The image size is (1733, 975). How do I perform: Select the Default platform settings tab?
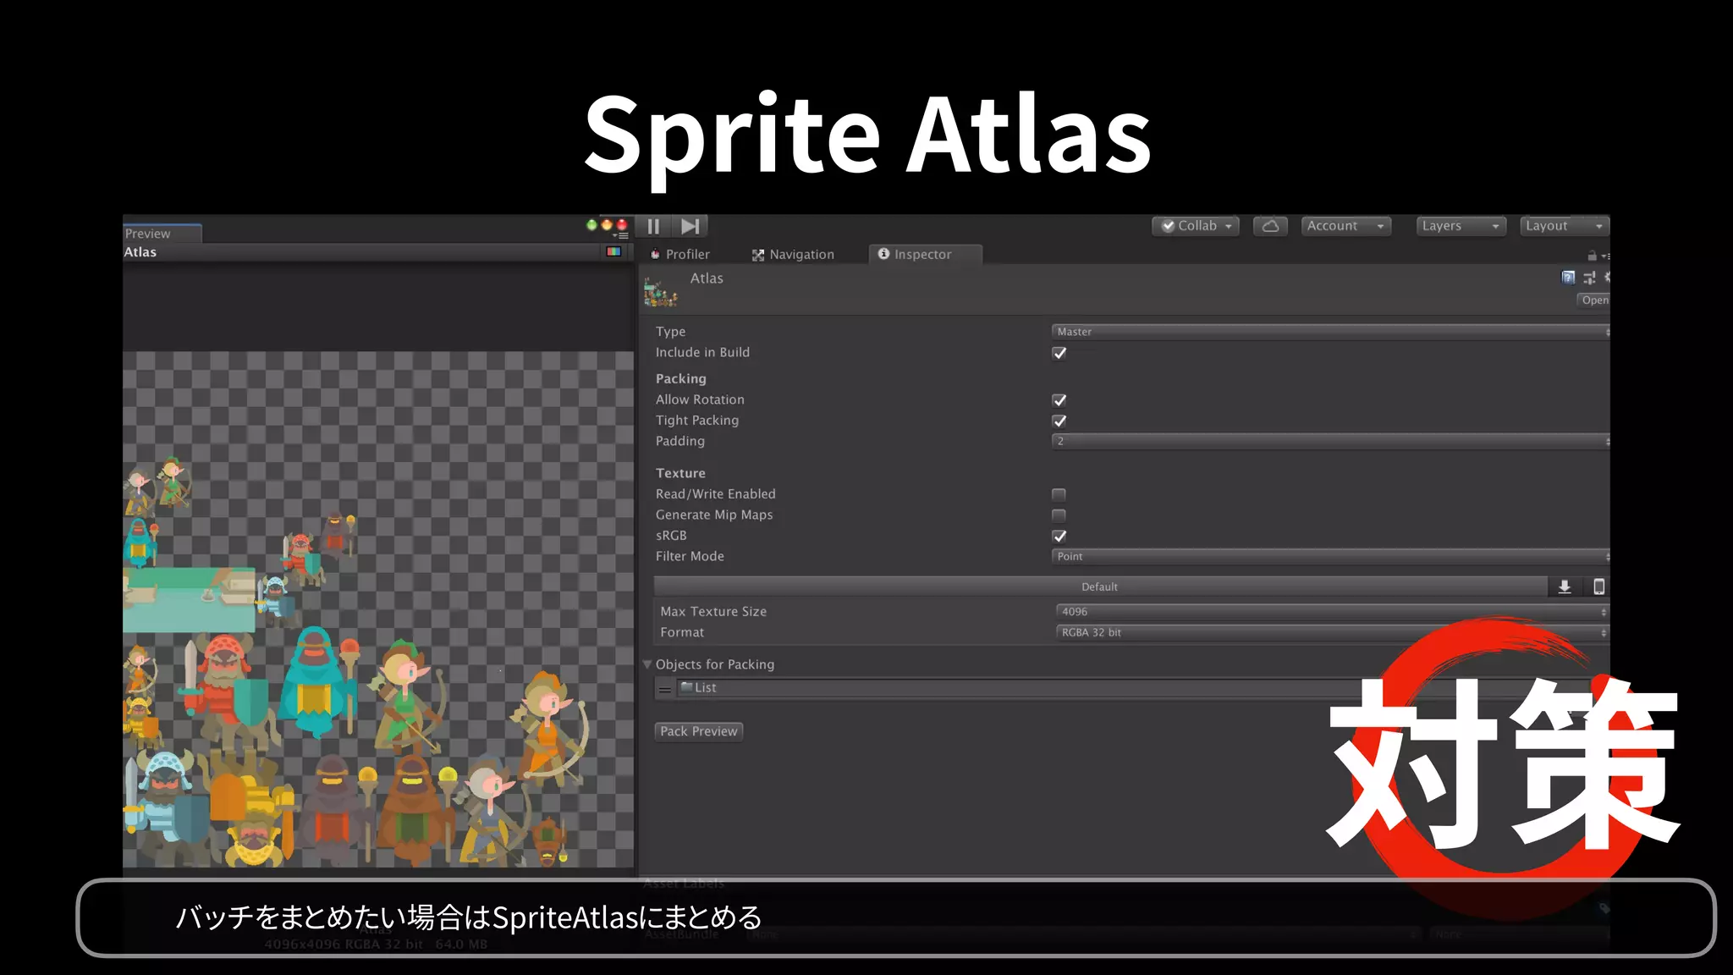1100,587
